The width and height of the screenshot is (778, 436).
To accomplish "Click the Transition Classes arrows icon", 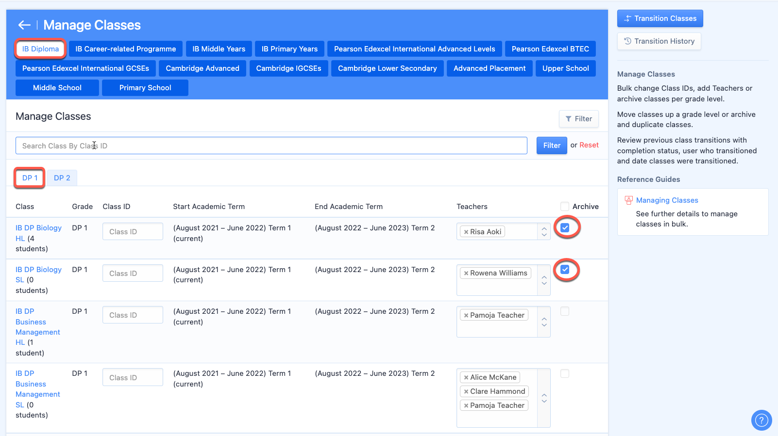I will pyautogui.click(x=627, y=18).
